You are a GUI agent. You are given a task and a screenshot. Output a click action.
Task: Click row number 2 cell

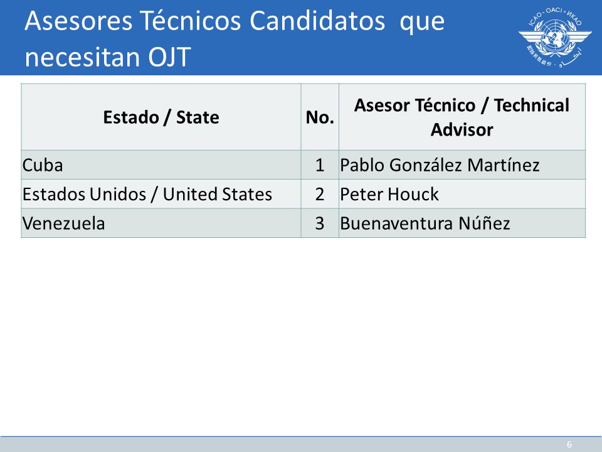pos(320,194)
